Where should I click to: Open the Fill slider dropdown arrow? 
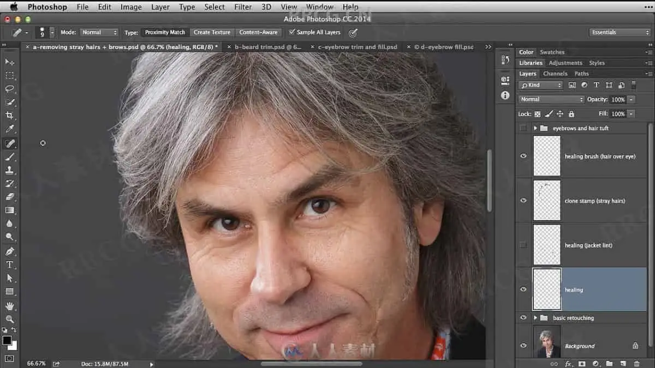pos(631,114)
